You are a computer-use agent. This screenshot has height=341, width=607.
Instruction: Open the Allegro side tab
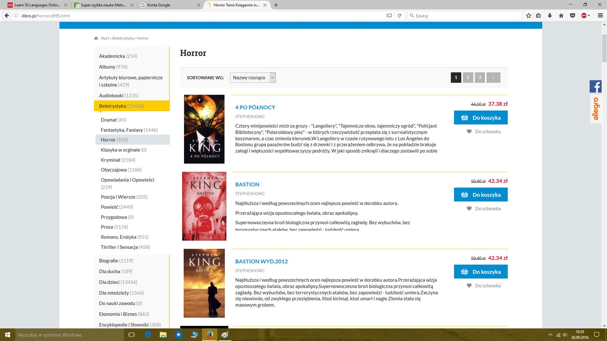tap(595, 109)
